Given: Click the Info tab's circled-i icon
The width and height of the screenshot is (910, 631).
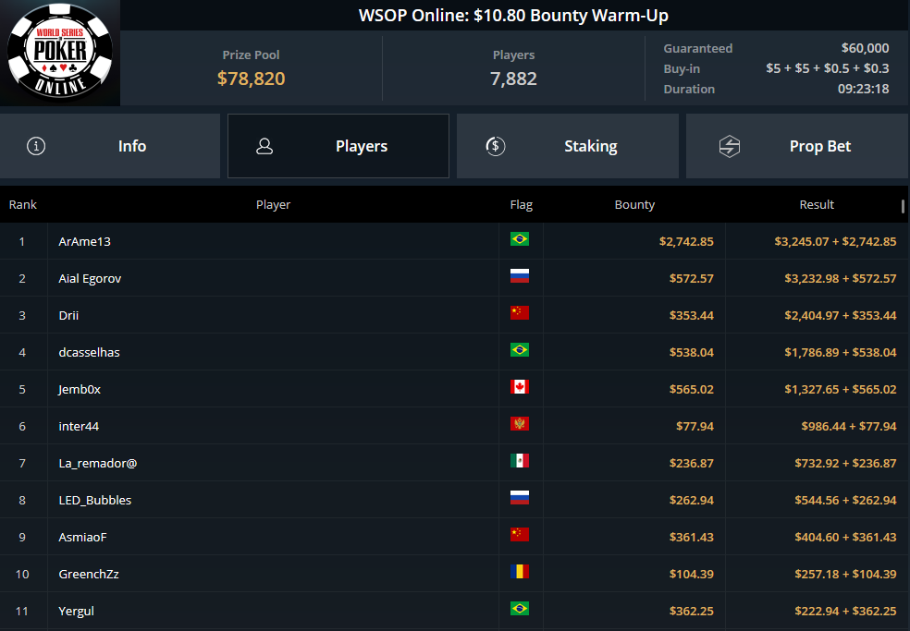Looking at the screenshot, I should click(x=36, y=146).
